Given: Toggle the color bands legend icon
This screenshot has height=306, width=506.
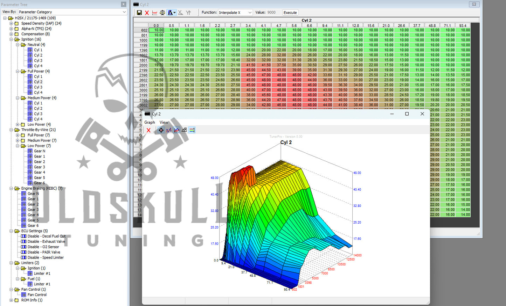Looking at the screenshot, I should point(192,130).
